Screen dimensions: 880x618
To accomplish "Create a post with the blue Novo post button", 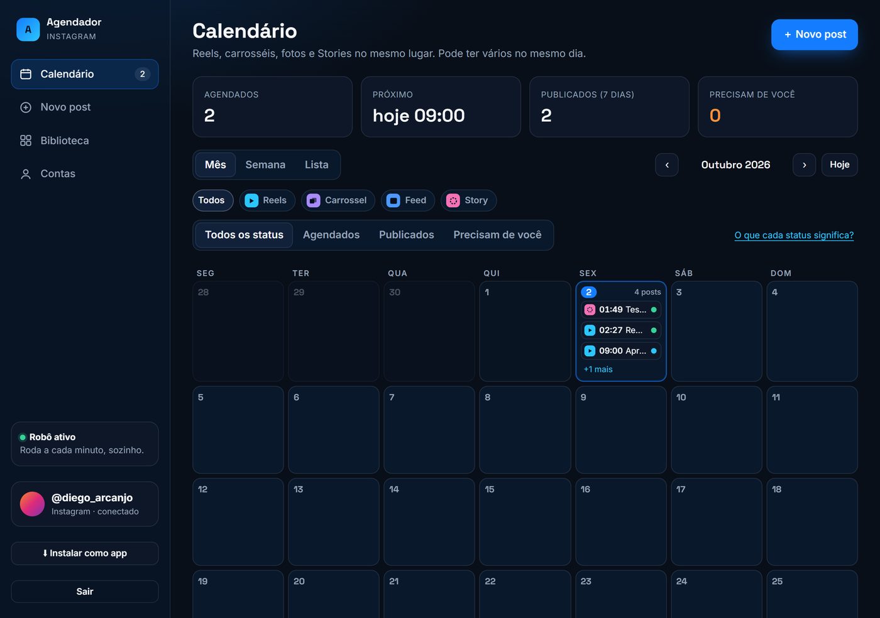I will (x=815, y=35).
